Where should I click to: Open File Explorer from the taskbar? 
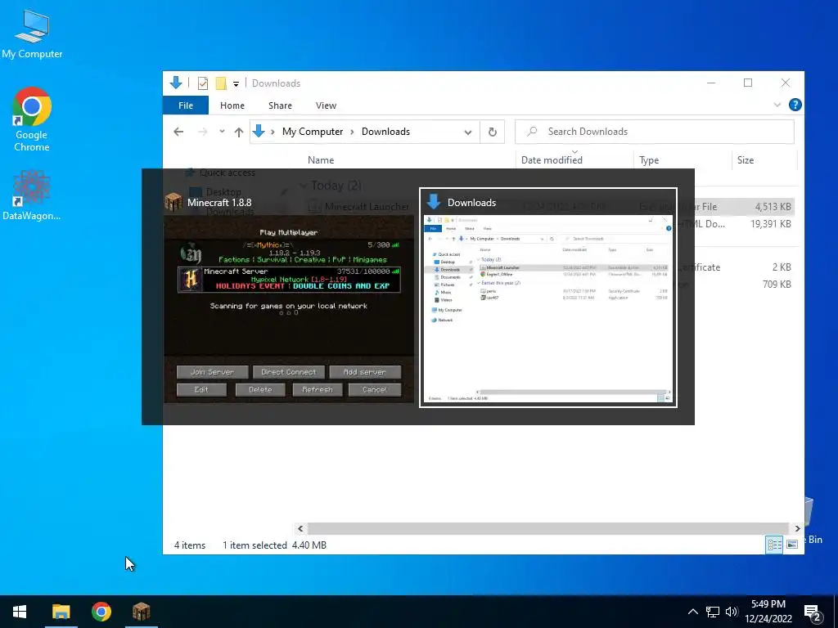click(x=61, y=612)
